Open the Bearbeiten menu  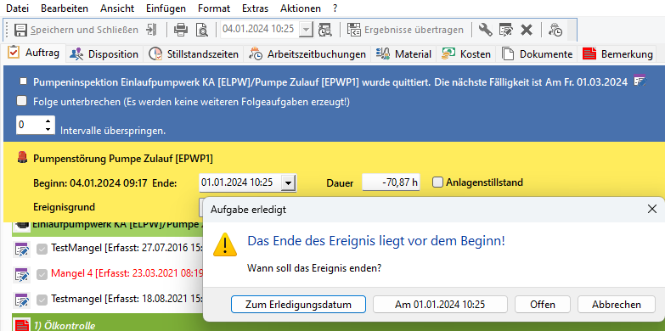point(65,8)
